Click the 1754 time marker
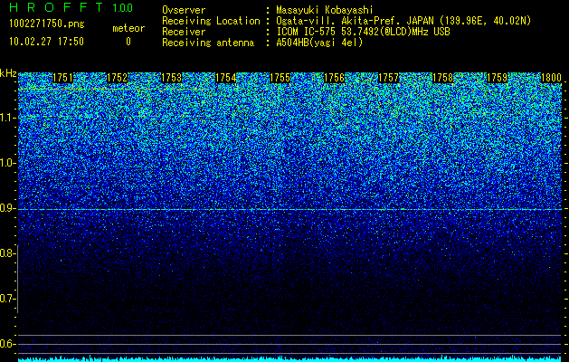This screenshot has height=362, width=569. 226,78
